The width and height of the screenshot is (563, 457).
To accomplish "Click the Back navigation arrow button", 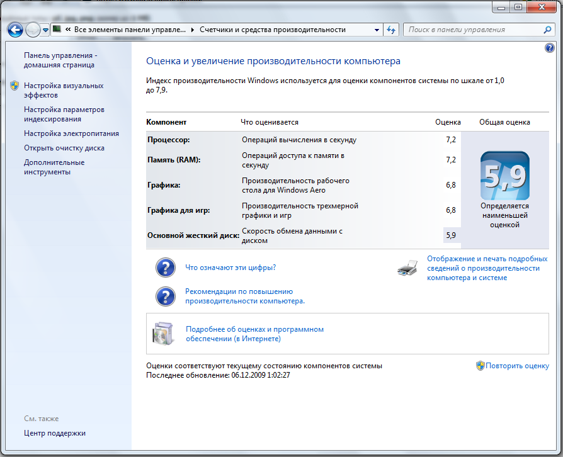I will point(15,30).
